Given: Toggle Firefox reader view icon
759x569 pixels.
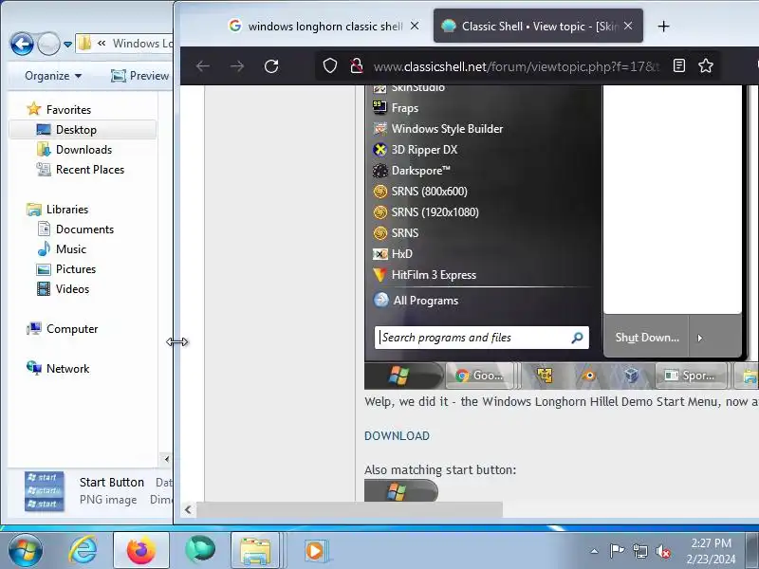Looking at the screenshot, I should point(679,65).
